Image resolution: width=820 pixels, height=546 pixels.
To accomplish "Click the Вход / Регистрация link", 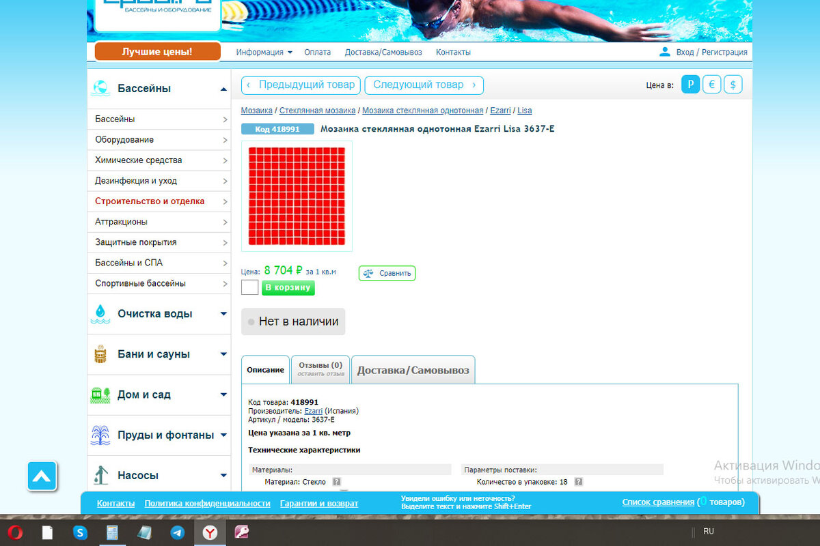I will coord(711,53).
